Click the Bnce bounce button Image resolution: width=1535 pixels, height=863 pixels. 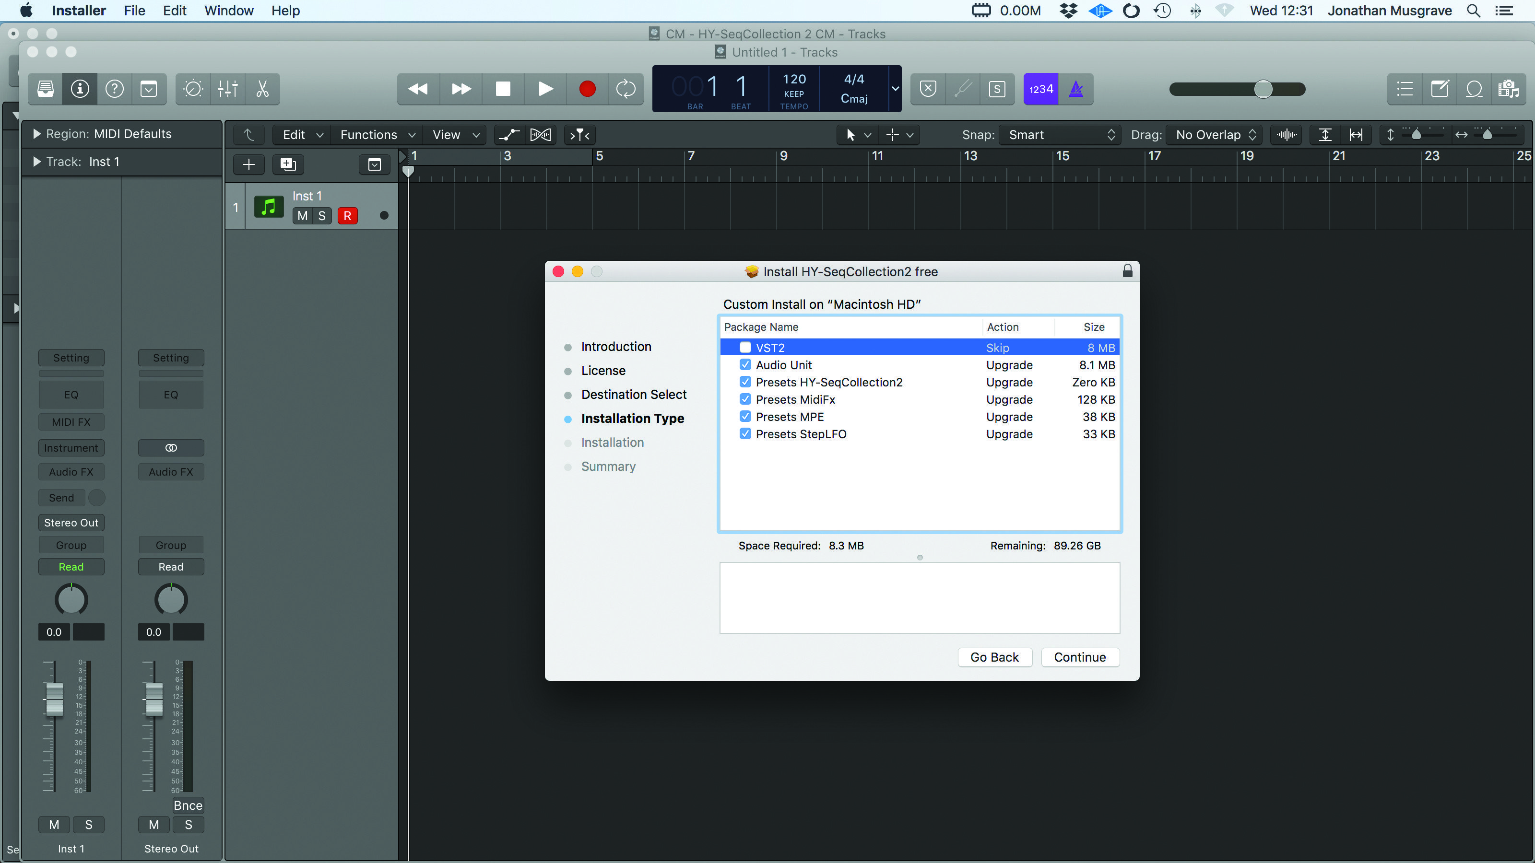(188, 805)
